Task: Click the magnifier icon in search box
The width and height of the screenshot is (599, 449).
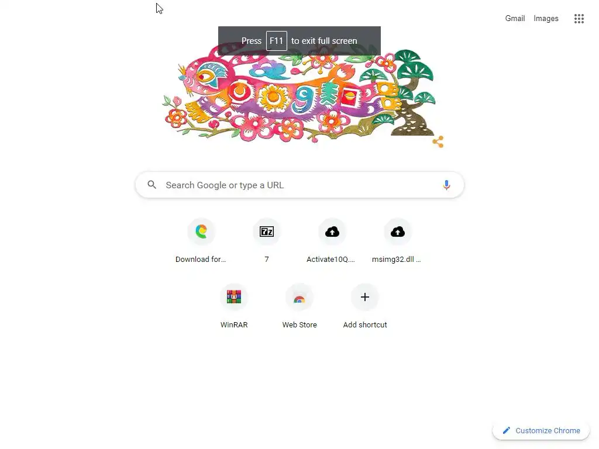Action: (152, 185)
